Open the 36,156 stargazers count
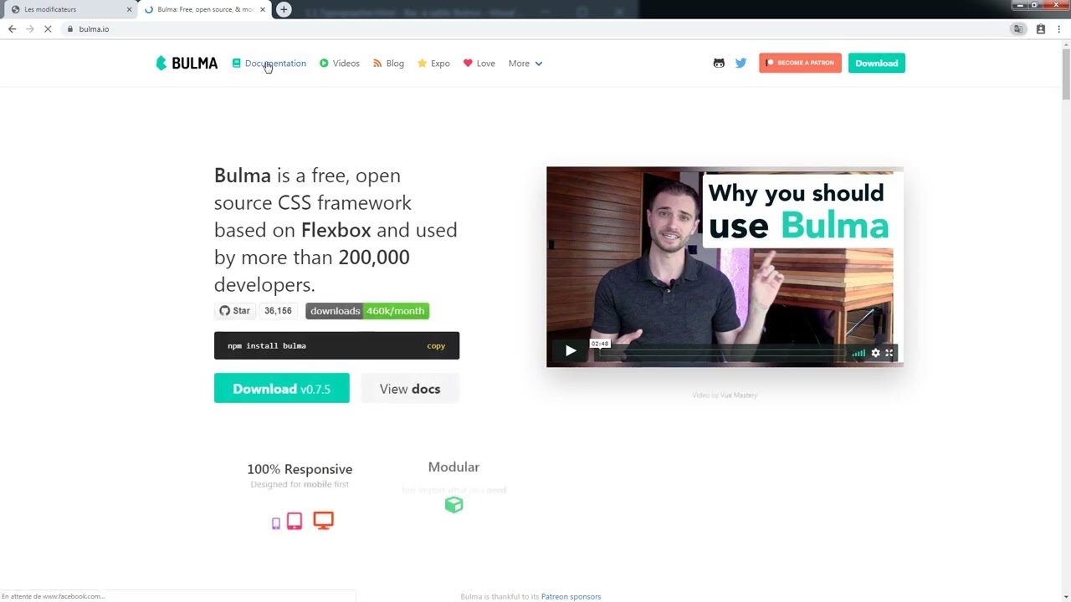1071x602 pixels. coord(278,311)
